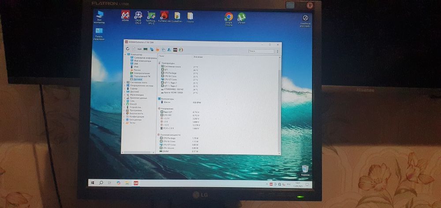Image resolution: width=441 pixels, height=208 pixels.
Task: Select Программы in the tree
Action: 135,110
